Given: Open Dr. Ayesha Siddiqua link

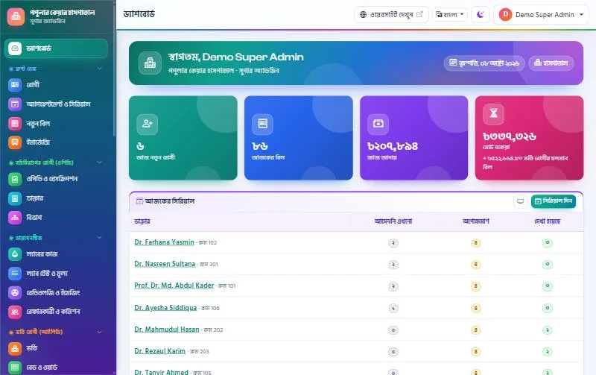Looking at the screenshot, I should (165, 308).
